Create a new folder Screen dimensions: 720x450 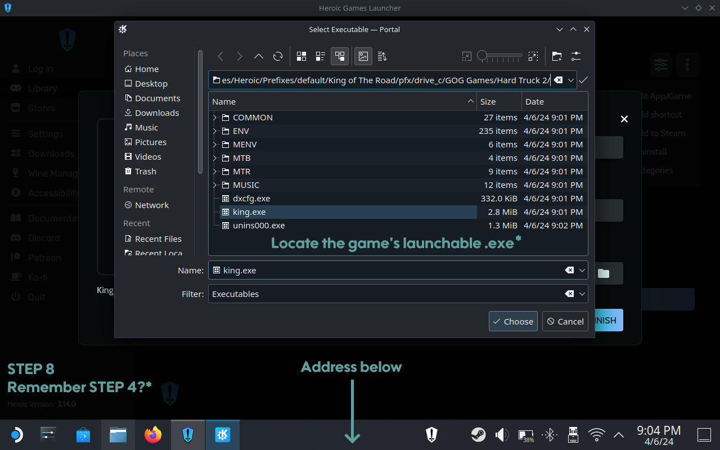(x=556, y=56)
